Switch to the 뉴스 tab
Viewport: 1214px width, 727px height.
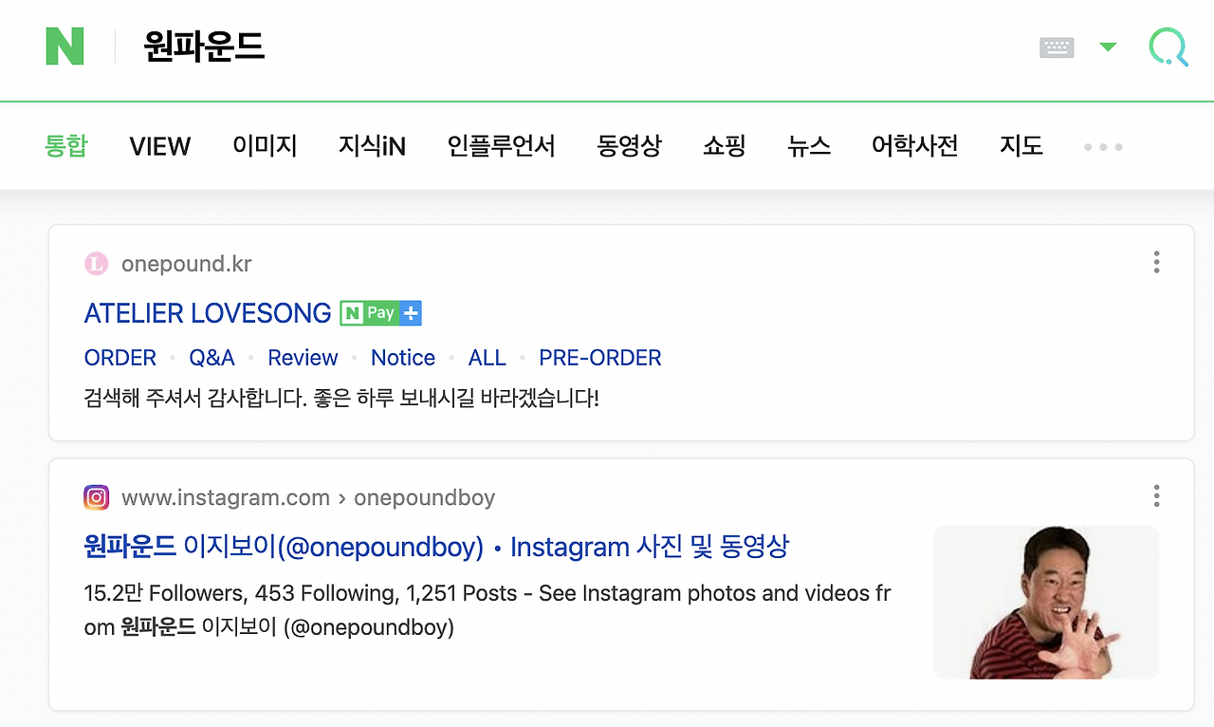(x=808, y=146)
